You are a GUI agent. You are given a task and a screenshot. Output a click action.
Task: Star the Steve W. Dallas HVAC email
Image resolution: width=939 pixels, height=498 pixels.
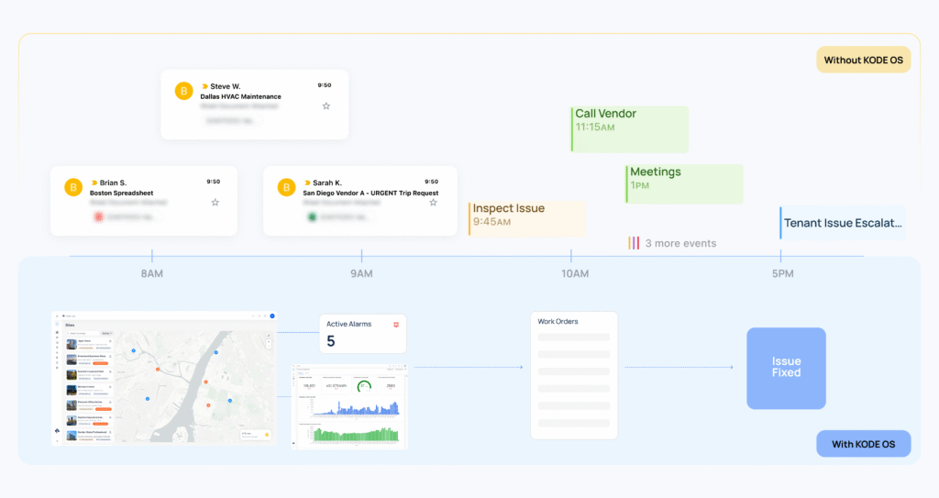(x=326, y=106)
